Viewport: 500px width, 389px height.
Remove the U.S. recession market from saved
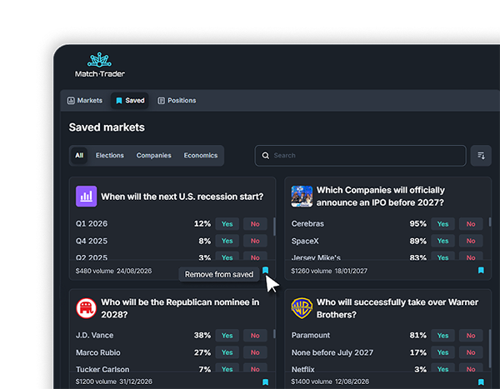[265, 271]
